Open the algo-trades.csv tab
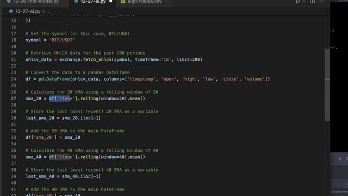 pos(145,2)
